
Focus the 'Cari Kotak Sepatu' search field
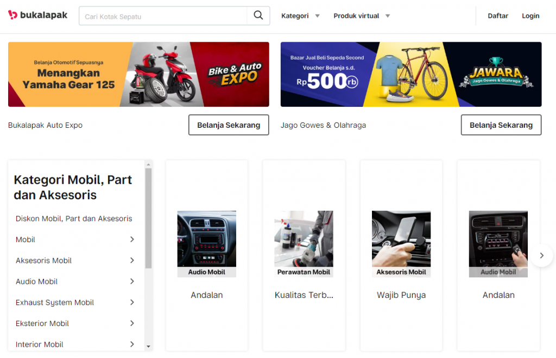[163, 16]
